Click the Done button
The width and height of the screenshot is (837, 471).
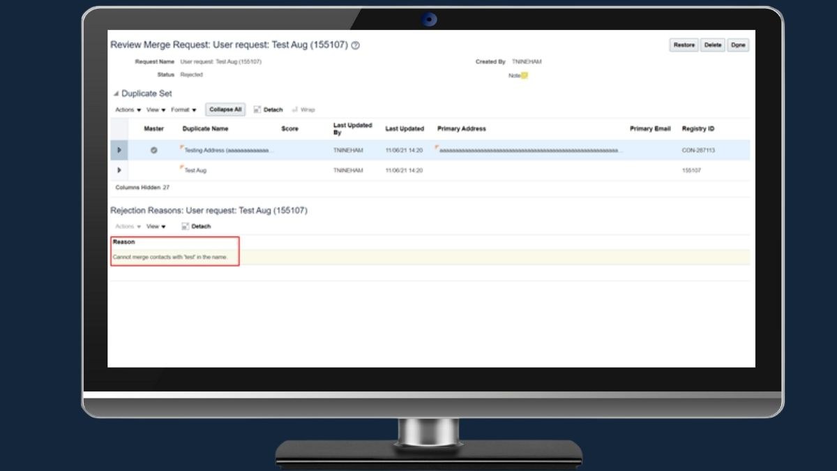tap(738, 44)
